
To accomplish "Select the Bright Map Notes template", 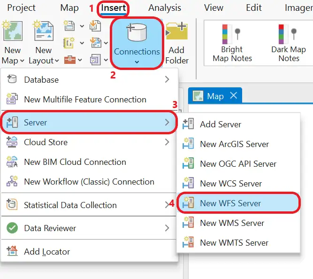I will click(x=232, y=43).
